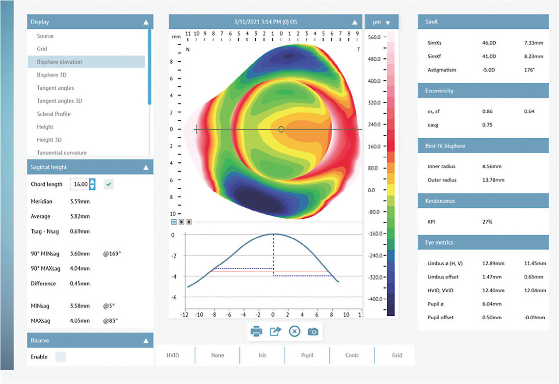Toggle the Iris overlay

click(262, 355)
